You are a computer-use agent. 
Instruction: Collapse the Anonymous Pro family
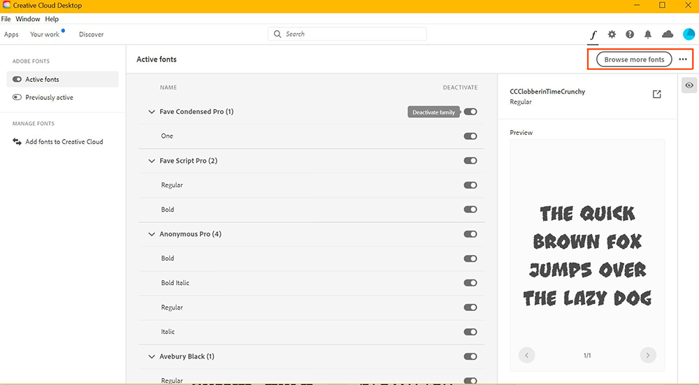click(x=152, y=234)
